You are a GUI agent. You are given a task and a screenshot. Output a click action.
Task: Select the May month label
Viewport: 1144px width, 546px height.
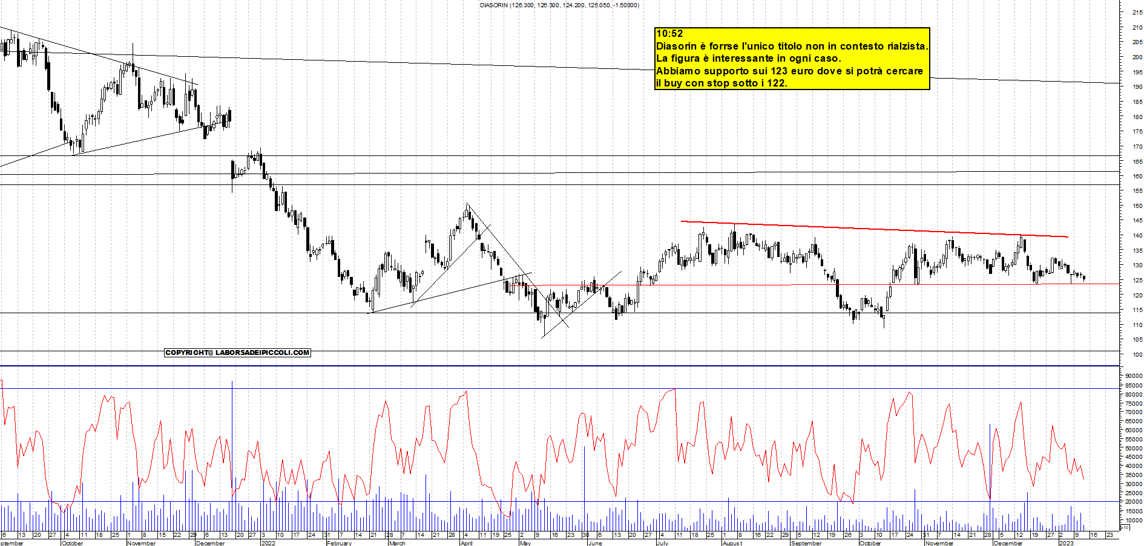point(525,543)
